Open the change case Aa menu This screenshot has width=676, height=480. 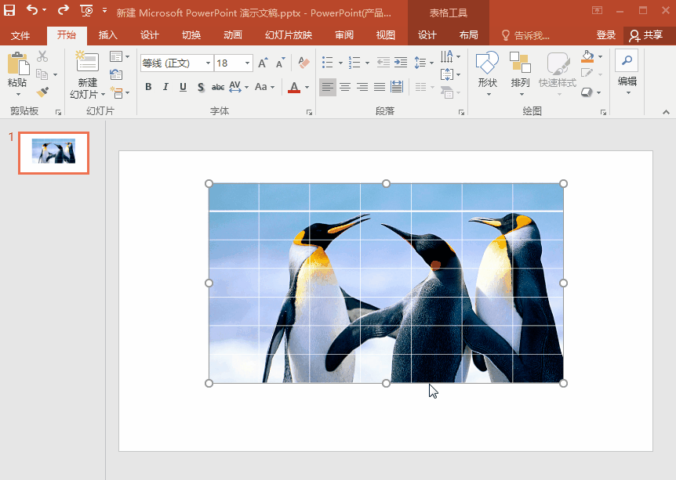pos(264,88)
